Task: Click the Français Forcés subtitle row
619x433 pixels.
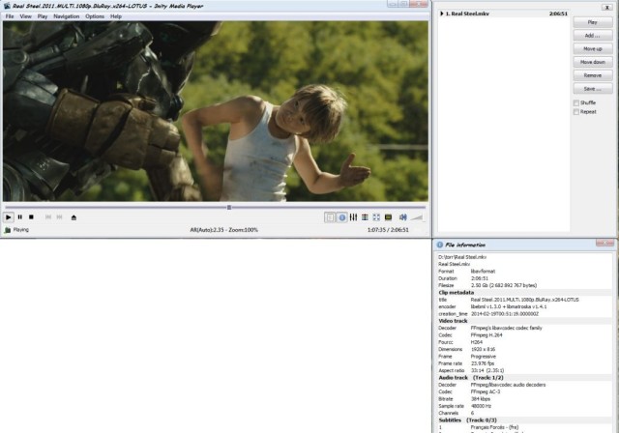Action: [494, 427]
